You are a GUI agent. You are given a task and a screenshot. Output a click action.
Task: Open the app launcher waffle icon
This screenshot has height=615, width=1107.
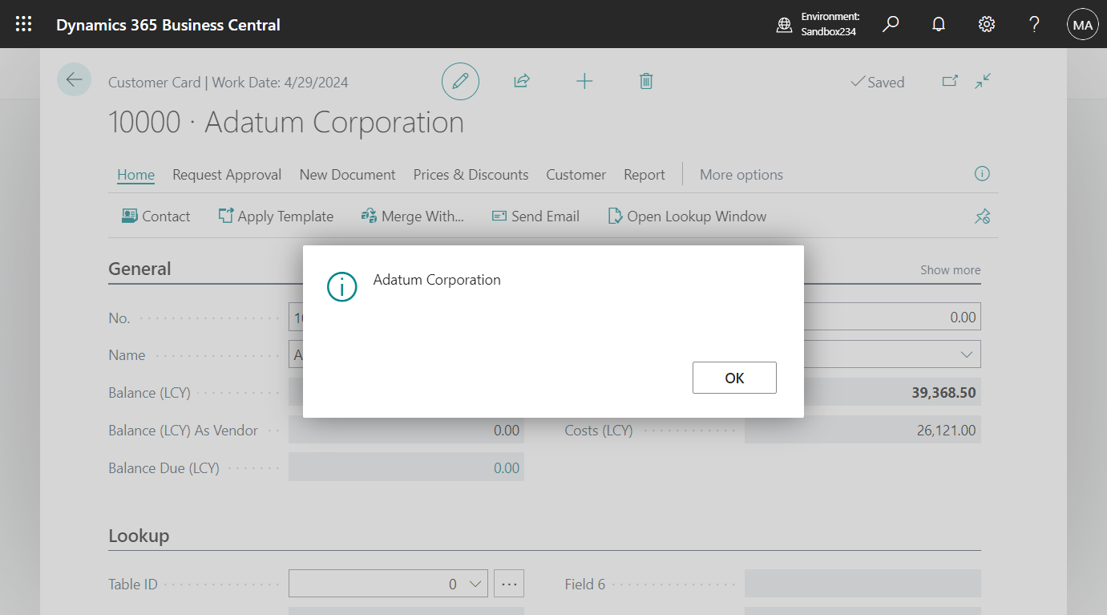(x=23, y=23)
